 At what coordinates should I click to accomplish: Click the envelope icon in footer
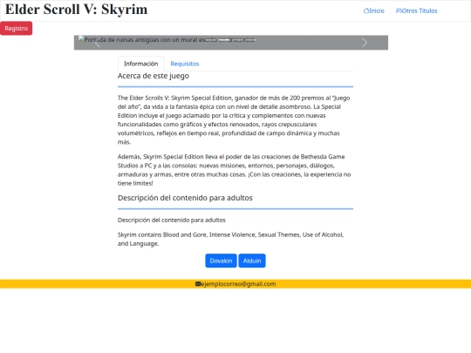click(x=198, y=284)
